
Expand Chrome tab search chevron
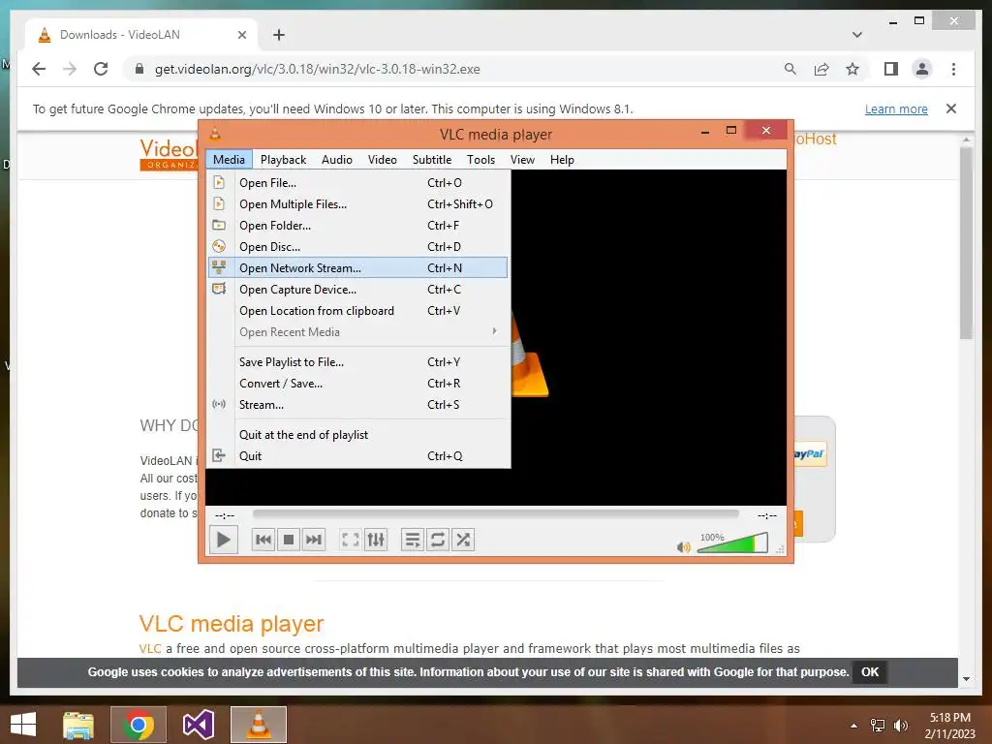(x=857, y=35)
